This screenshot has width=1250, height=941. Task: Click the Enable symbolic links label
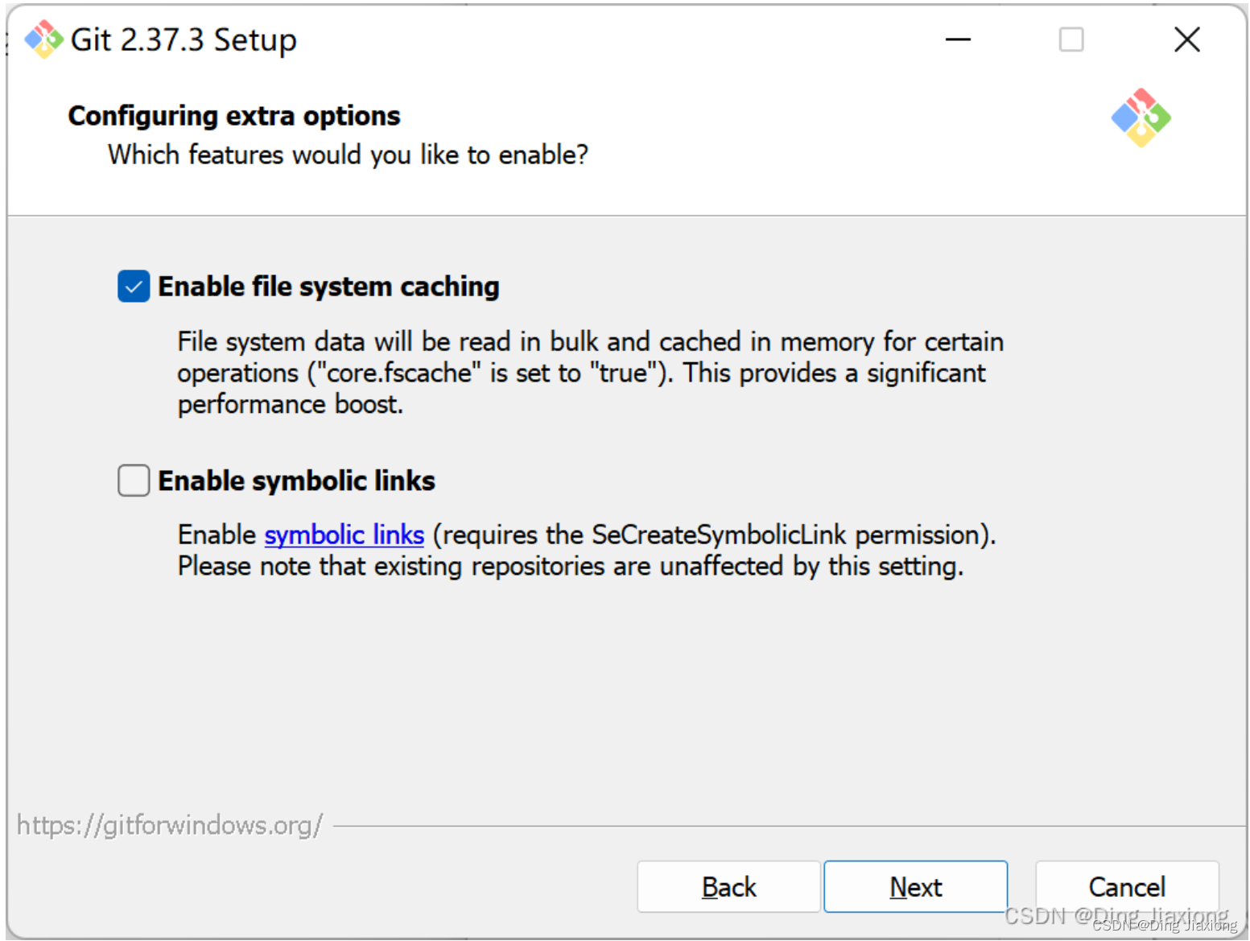(296, 481)
